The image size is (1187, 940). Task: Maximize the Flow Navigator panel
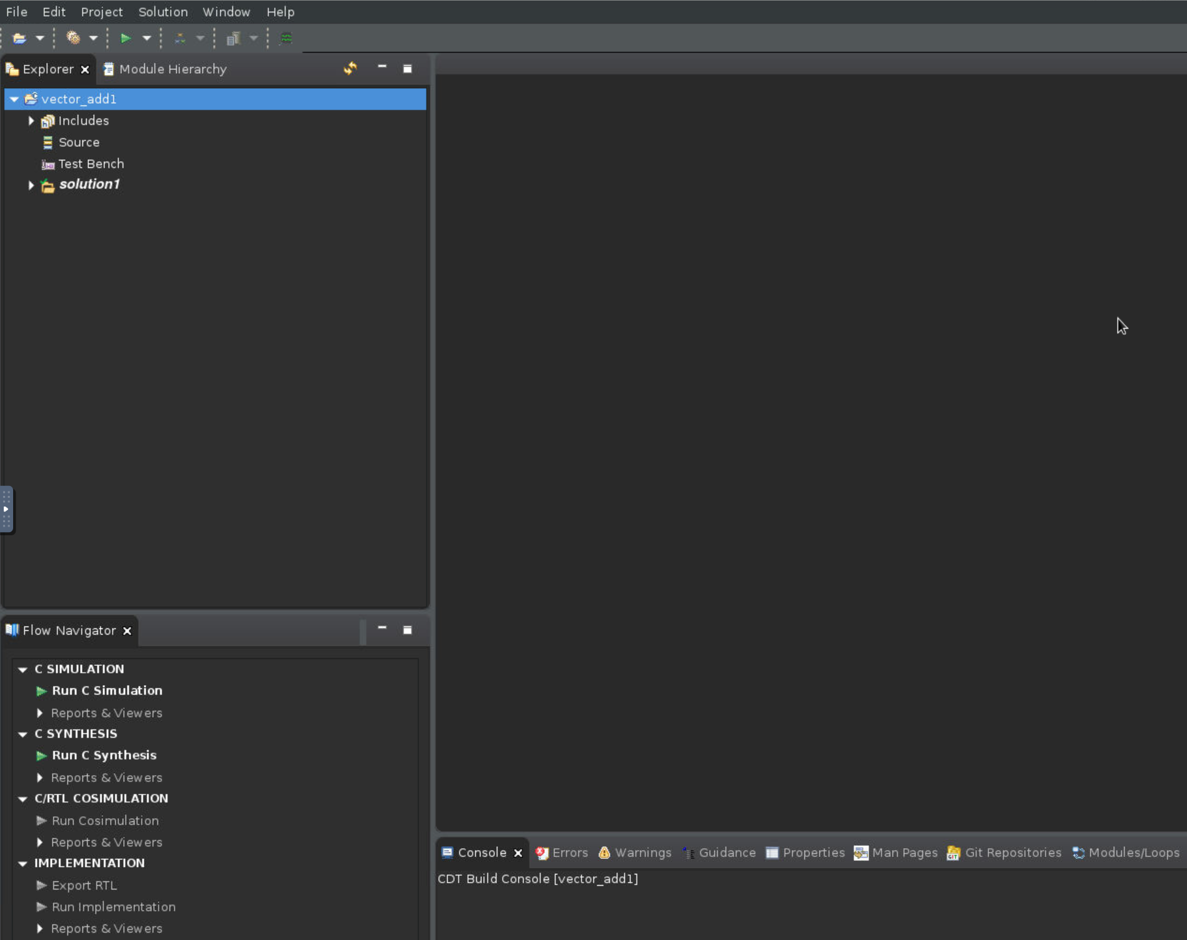(408, 630)
